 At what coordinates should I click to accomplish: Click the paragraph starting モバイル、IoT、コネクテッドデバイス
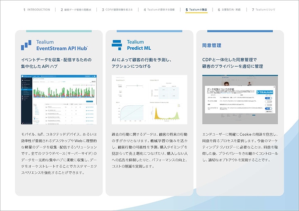coord(59,153)
